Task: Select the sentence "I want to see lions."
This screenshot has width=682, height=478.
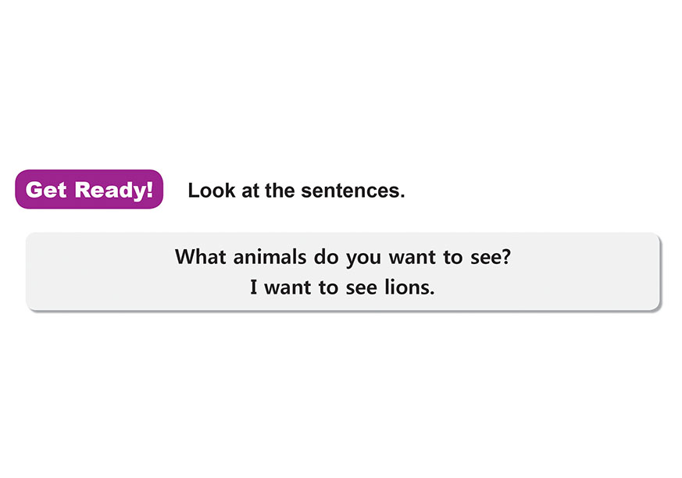Action: 342,287
